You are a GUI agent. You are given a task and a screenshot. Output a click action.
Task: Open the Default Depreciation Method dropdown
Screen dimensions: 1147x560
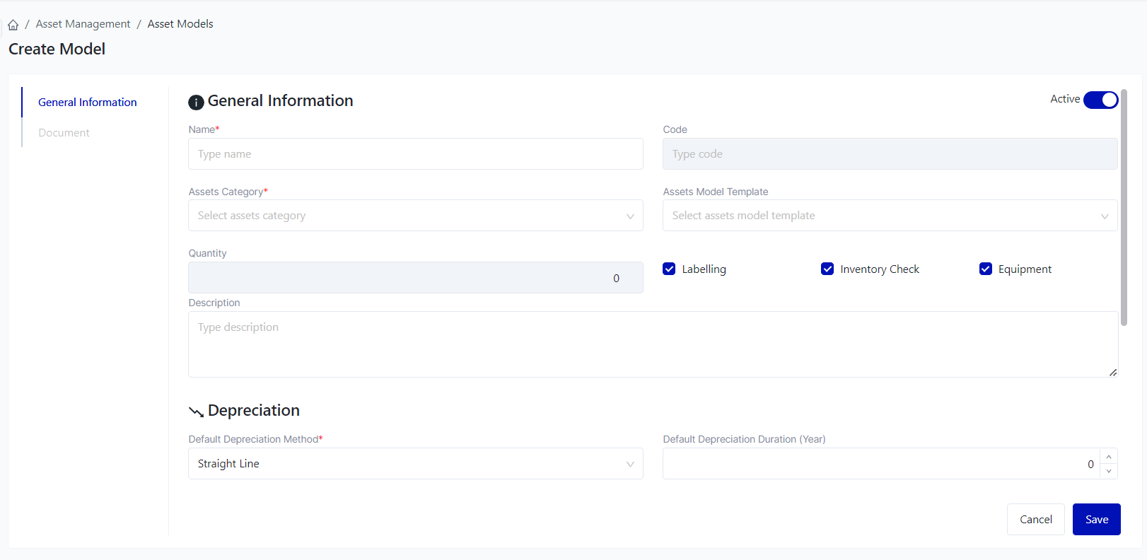pyautogui.click(x=415, y=464)
